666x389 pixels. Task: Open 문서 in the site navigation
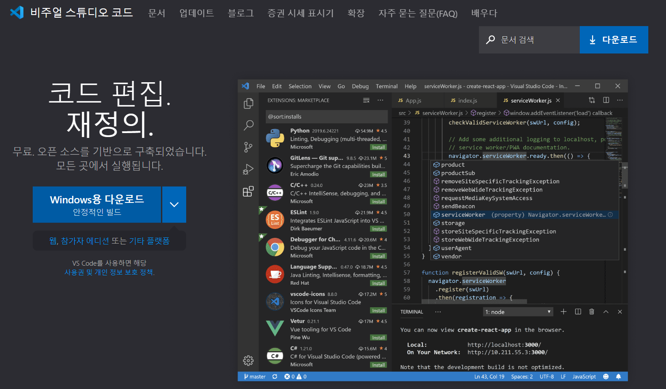pos(157,13)
